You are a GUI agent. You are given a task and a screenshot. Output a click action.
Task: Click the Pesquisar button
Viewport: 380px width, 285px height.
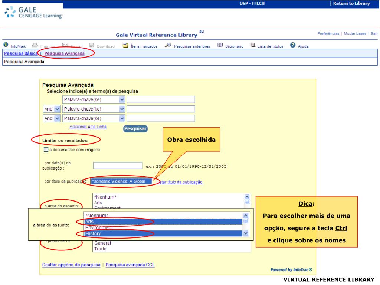coord(135,129)
